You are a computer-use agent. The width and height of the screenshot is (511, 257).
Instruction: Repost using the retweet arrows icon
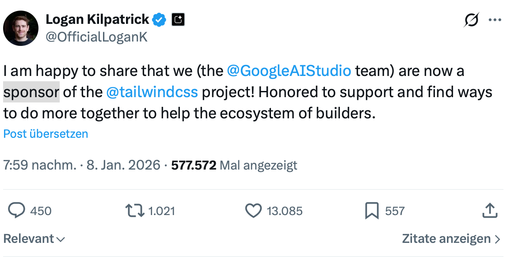coord(135,211)
